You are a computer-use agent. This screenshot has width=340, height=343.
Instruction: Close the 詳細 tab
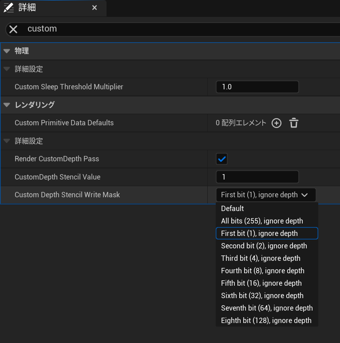95,8
